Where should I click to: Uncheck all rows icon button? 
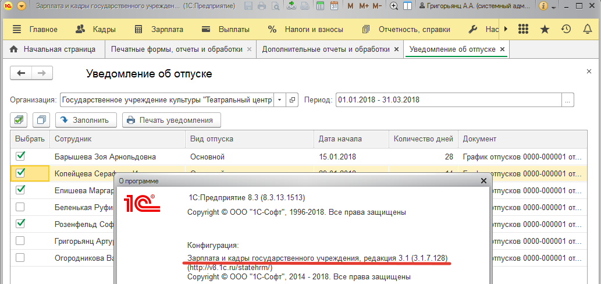[x=41, y=120]
